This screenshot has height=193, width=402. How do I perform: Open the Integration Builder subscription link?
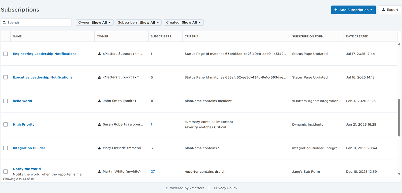29,148
